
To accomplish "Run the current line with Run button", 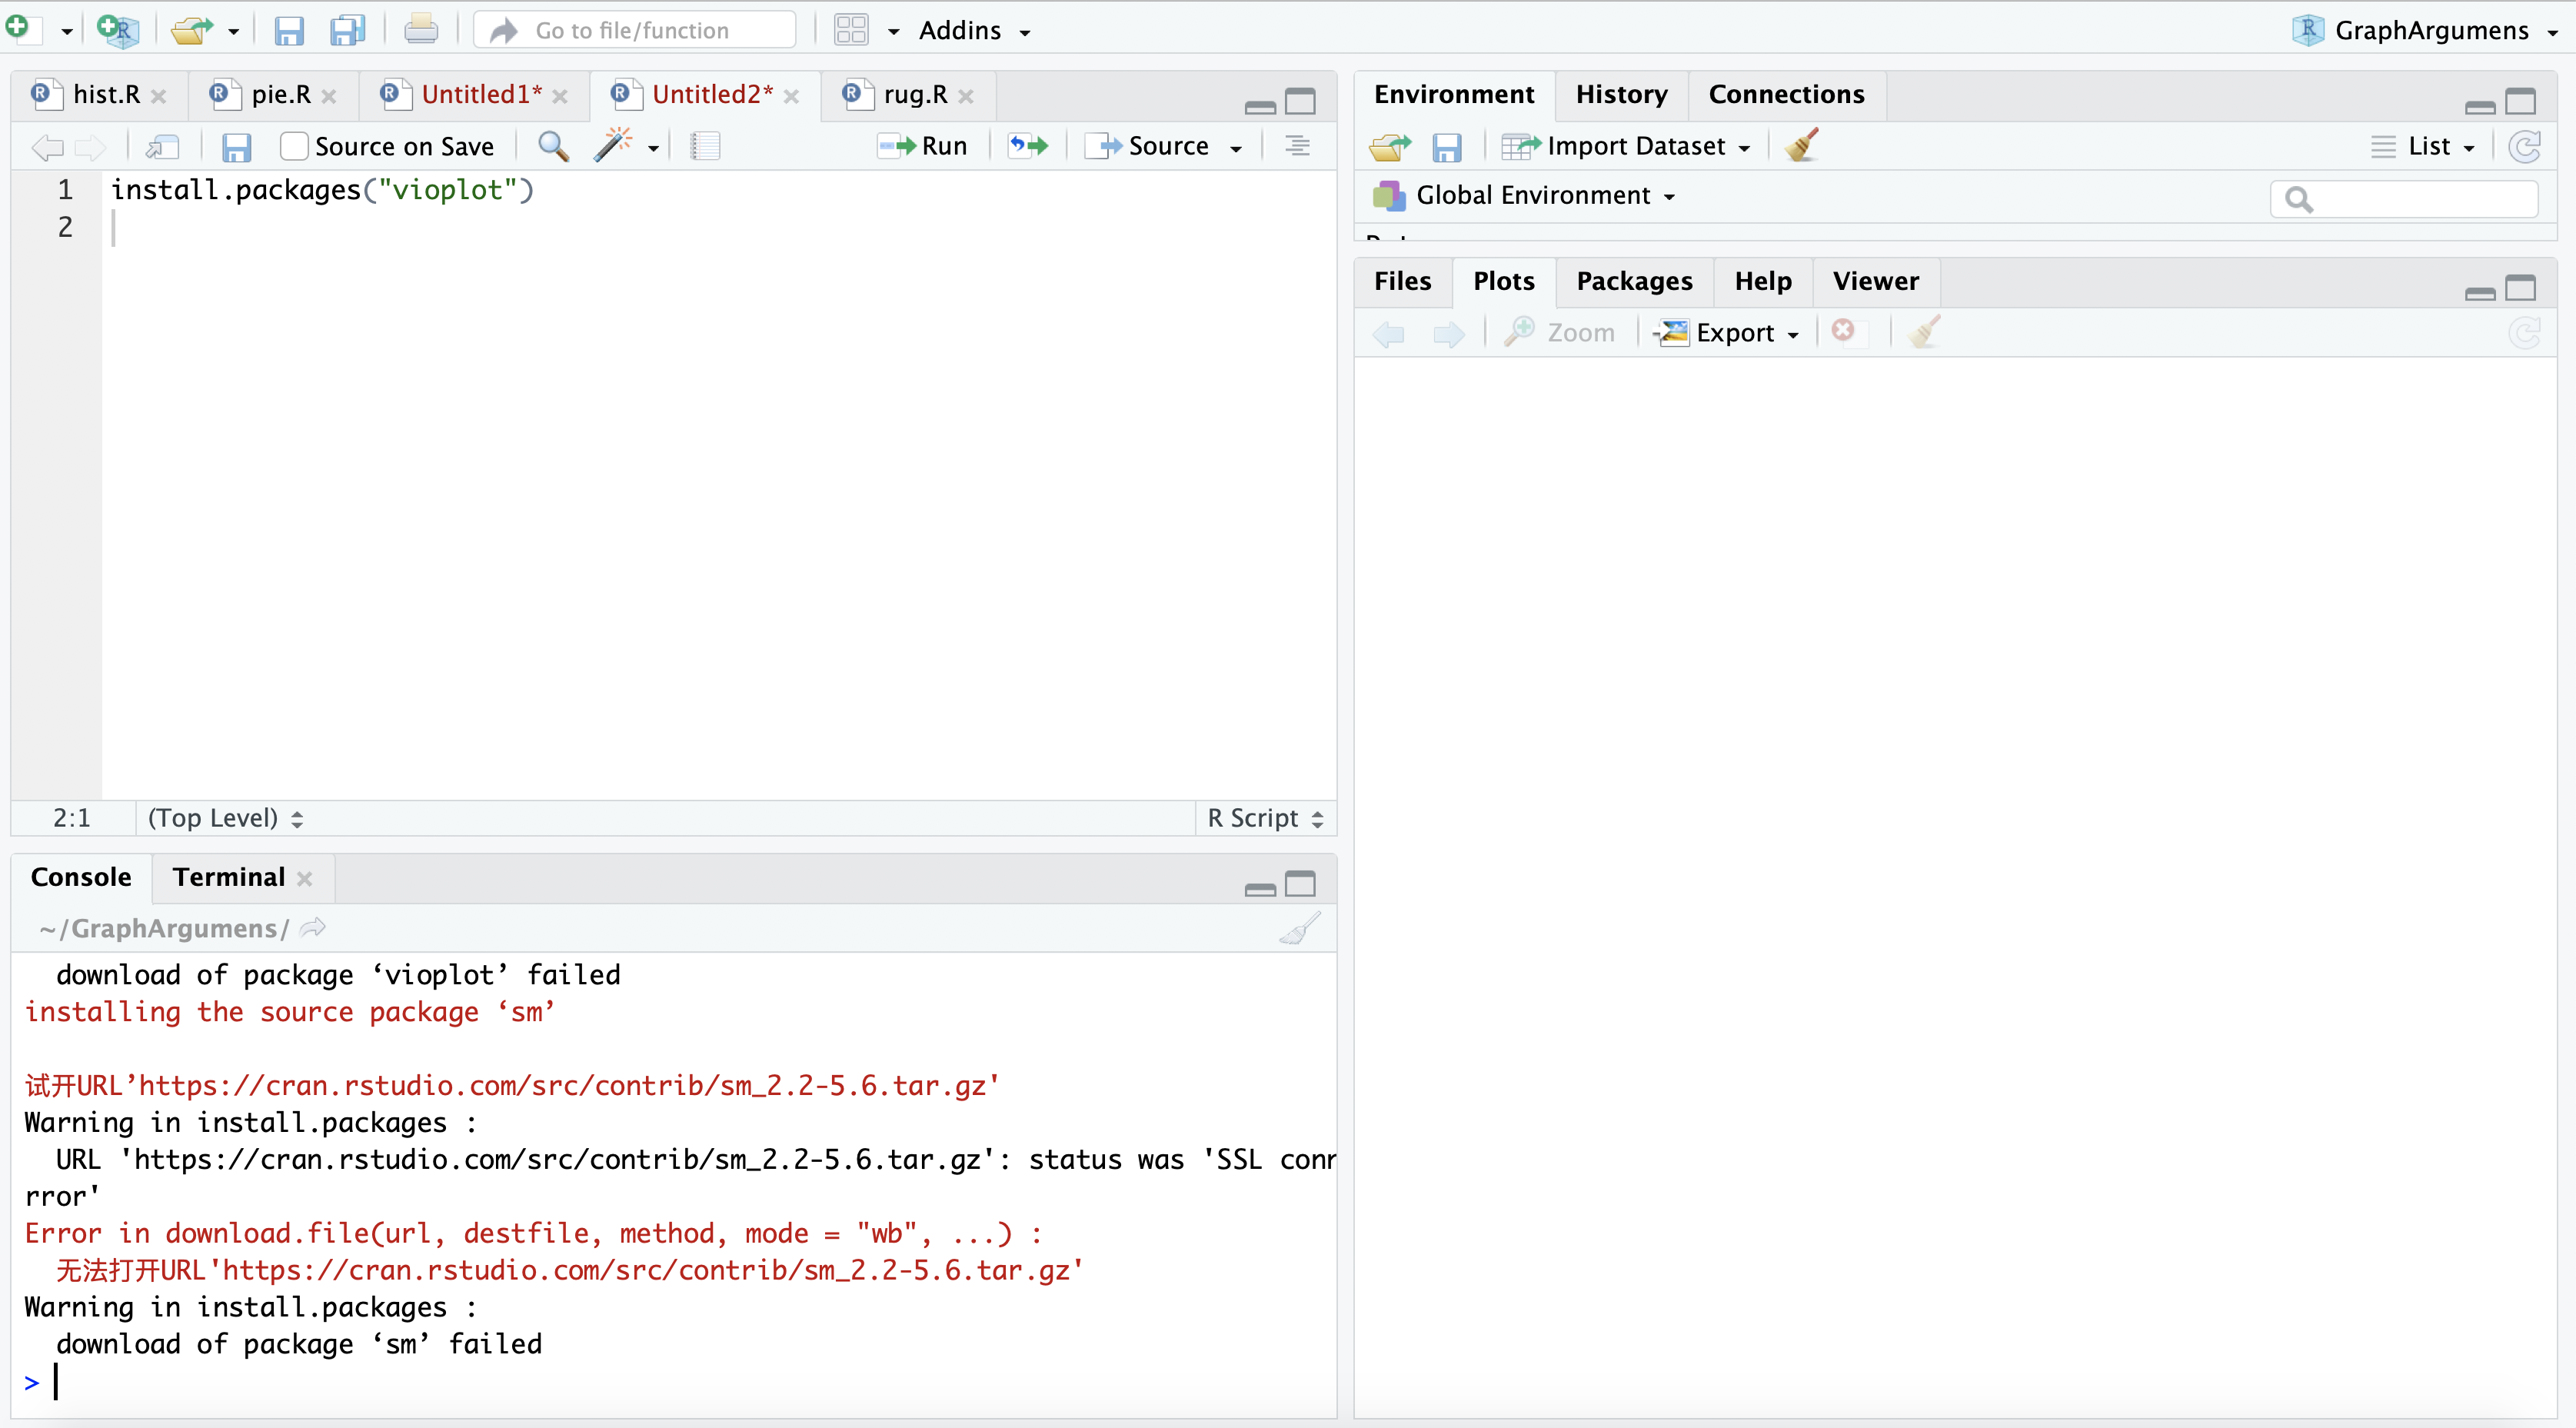I will pyautogui.click(x=923, y=146).
